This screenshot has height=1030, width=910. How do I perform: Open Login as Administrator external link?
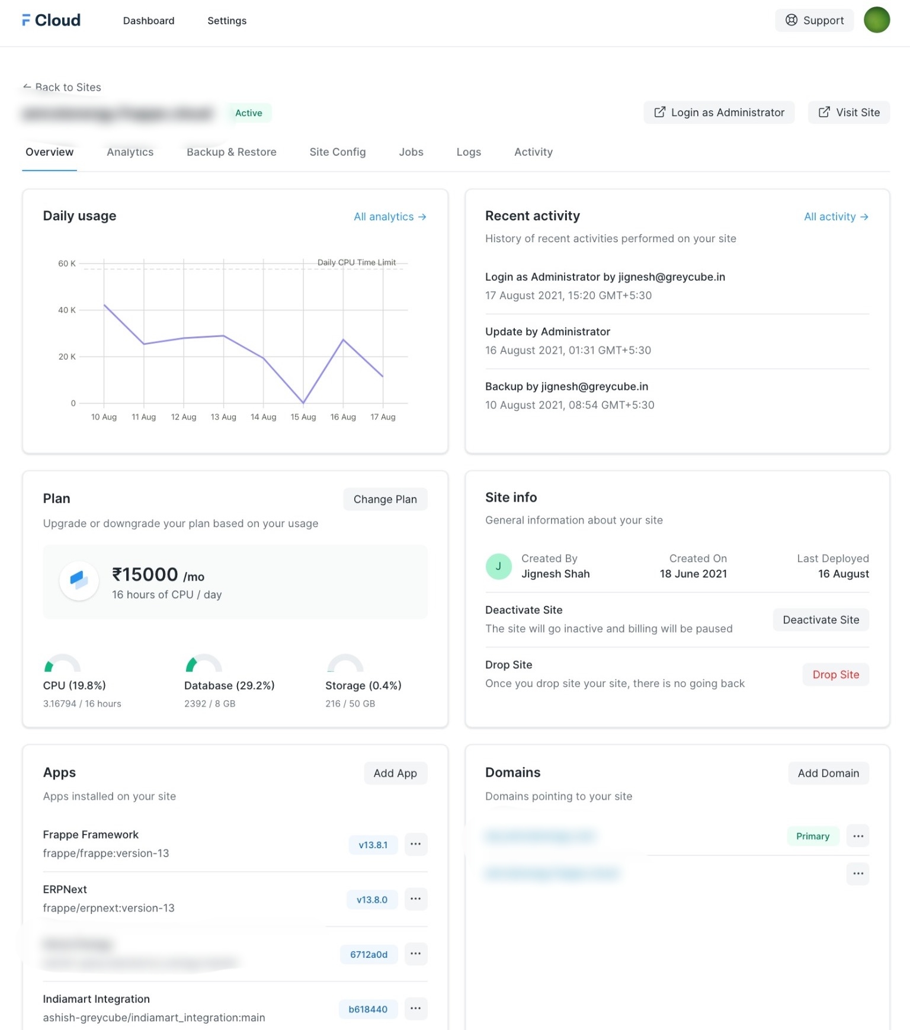pos(718,113)
